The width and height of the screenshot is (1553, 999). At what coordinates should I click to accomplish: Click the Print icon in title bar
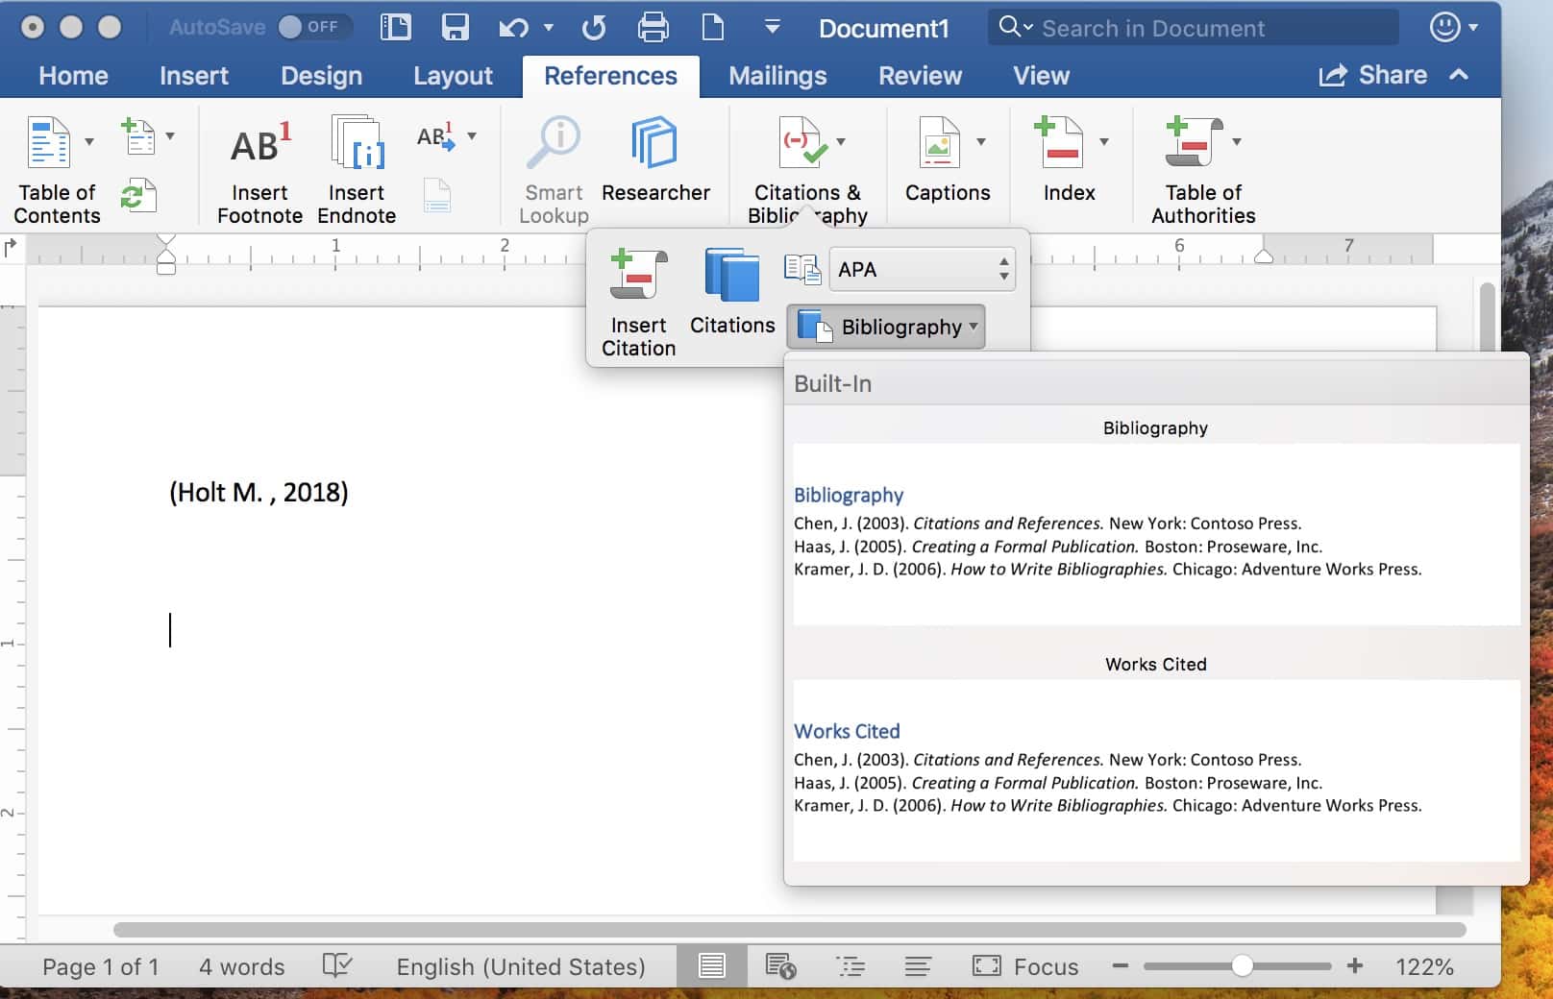653,28
